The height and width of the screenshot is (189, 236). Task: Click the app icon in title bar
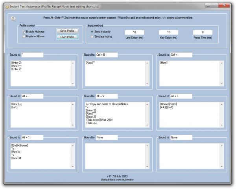click(7, 7)
